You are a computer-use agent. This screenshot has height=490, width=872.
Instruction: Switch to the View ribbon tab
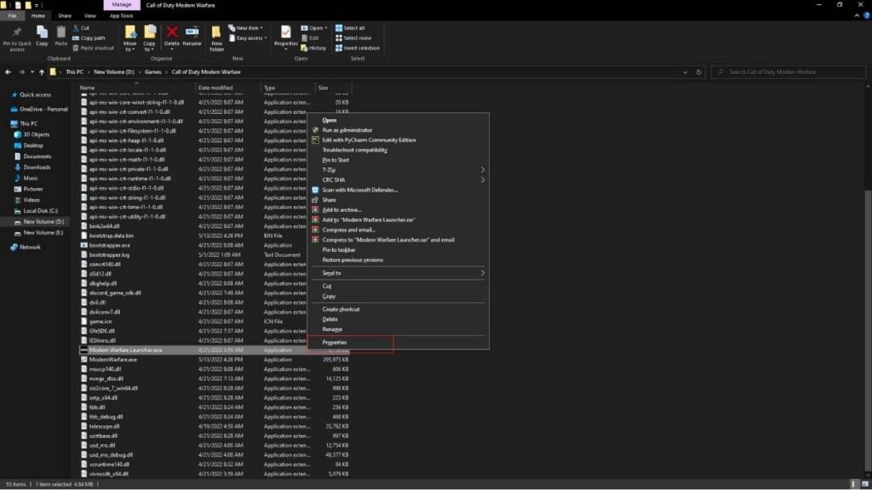point(90,15)
